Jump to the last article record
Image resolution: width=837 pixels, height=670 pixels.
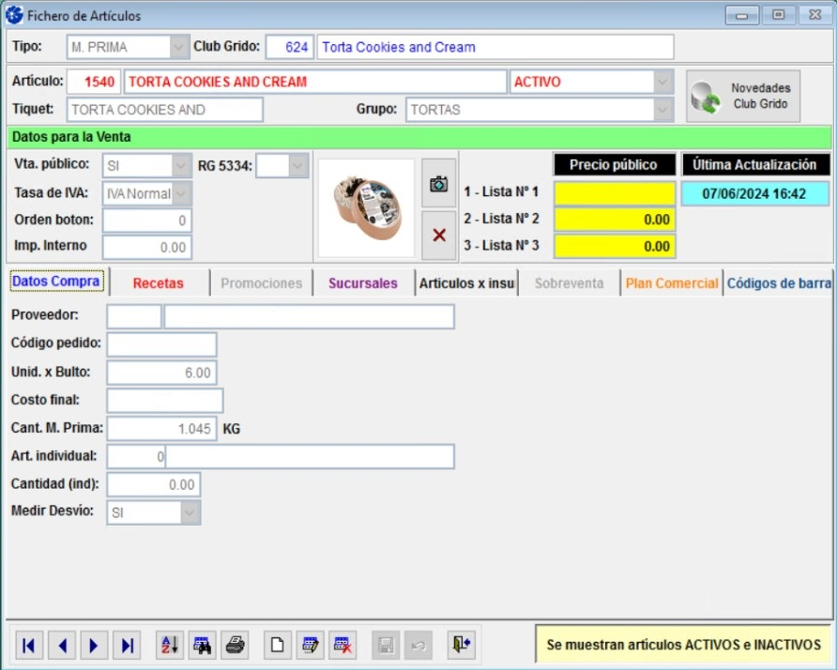click(127, 645)
